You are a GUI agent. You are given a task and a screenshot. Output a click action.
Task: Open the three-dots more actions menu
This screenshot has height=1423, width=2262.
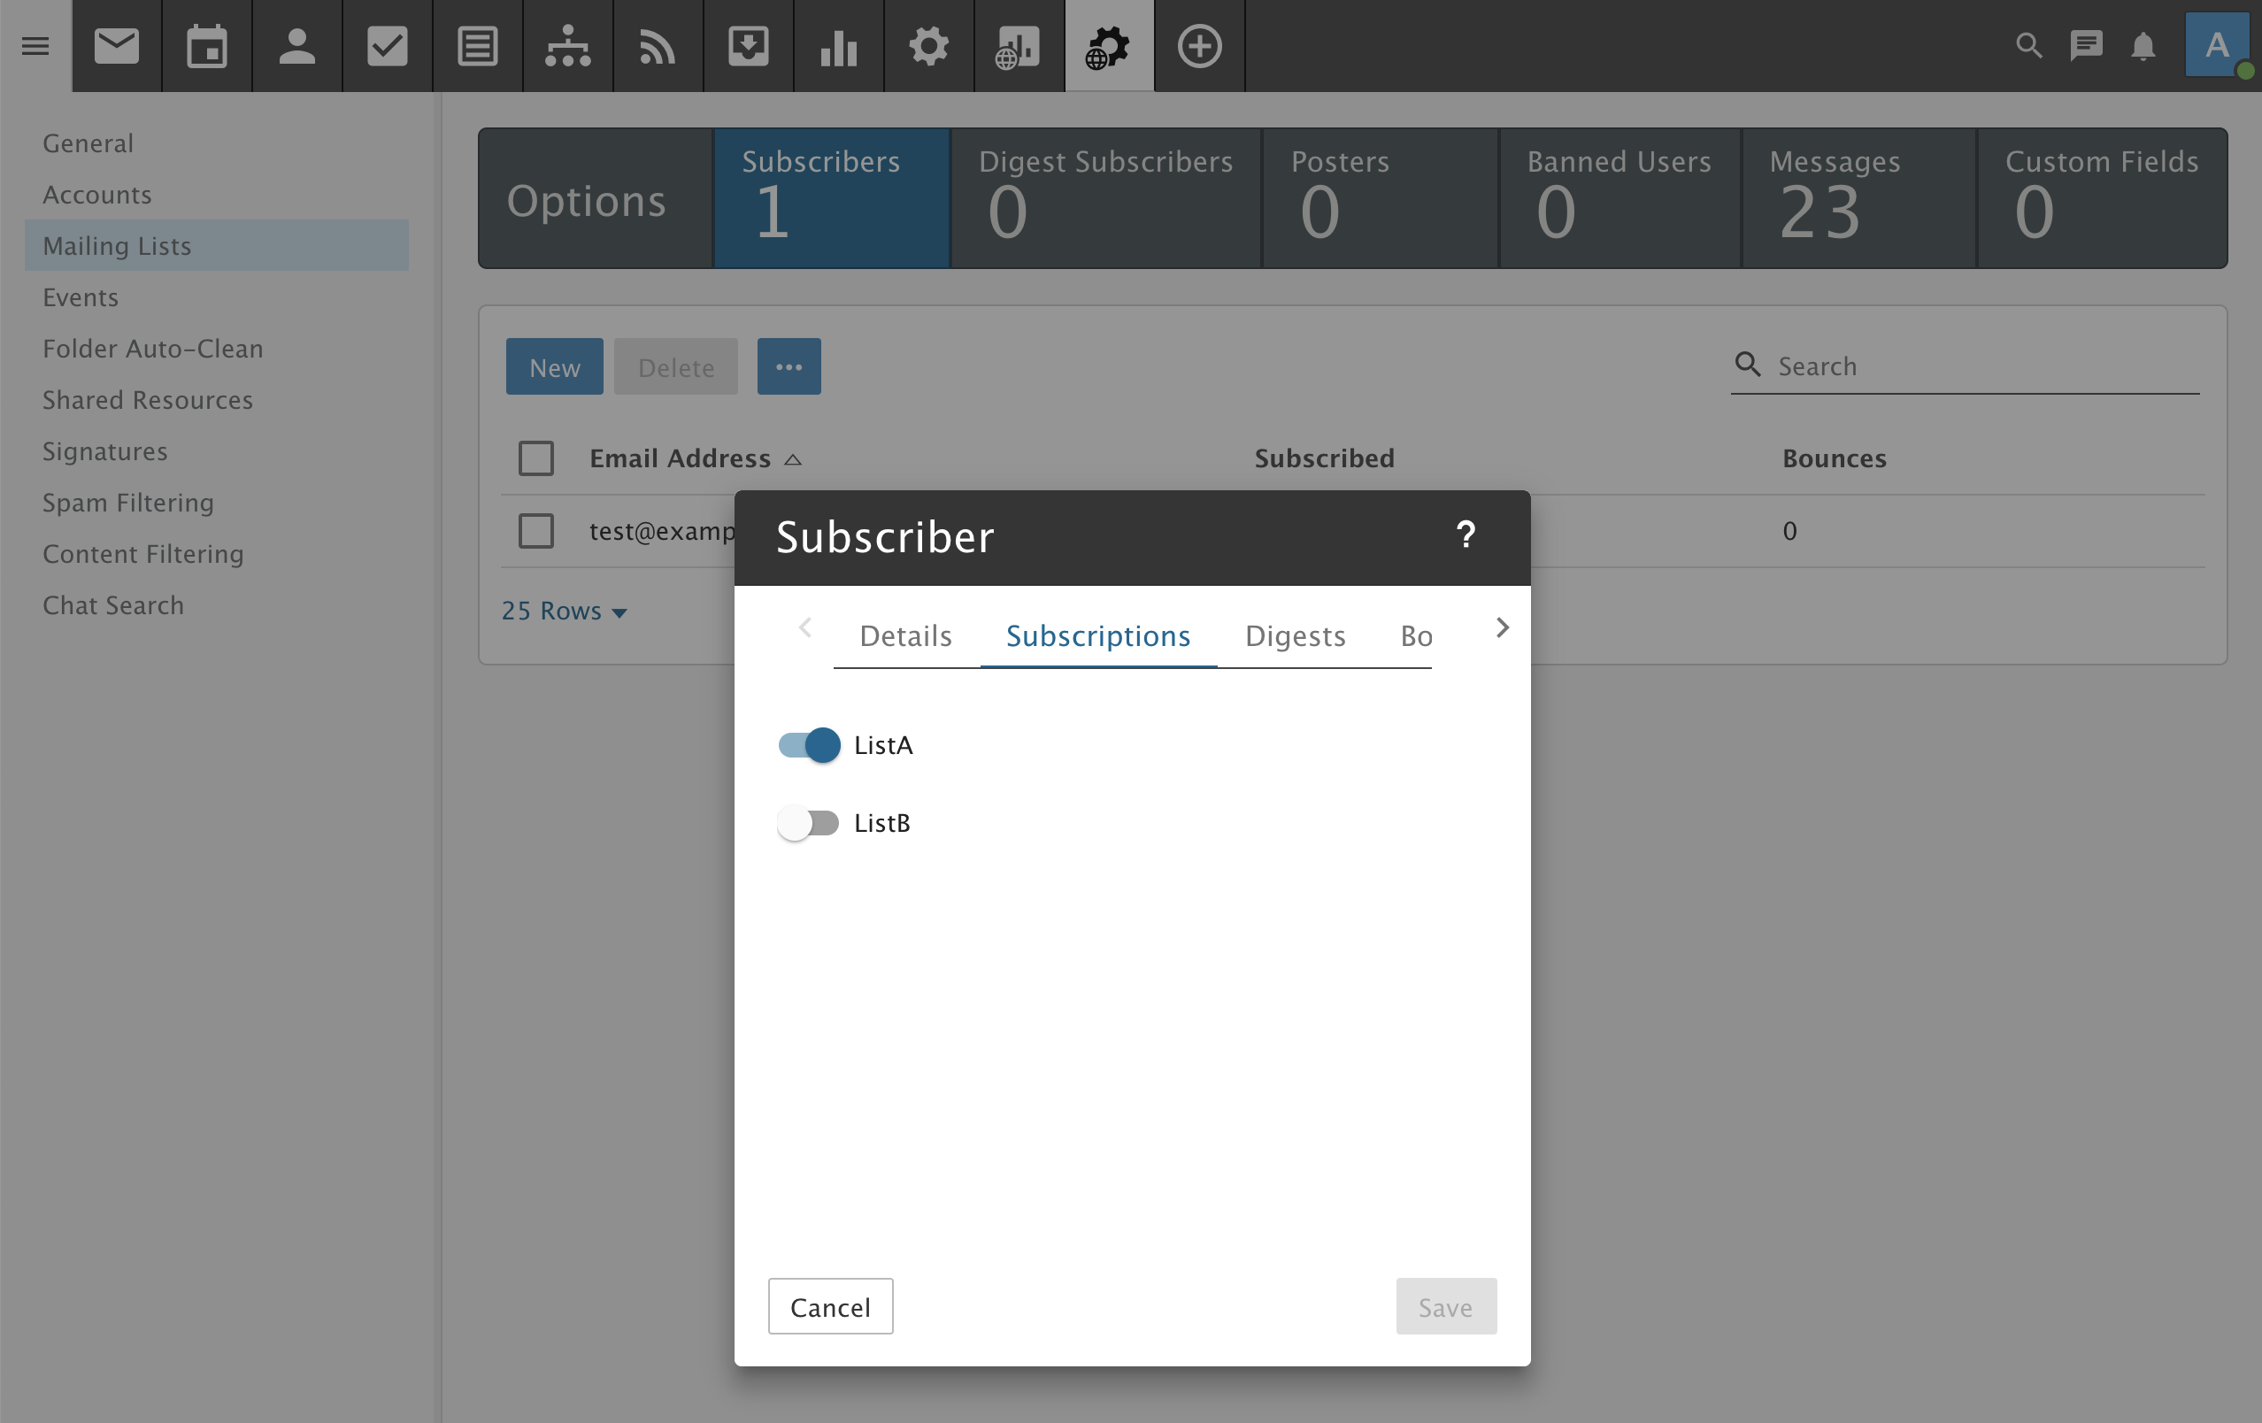[789, 366]
